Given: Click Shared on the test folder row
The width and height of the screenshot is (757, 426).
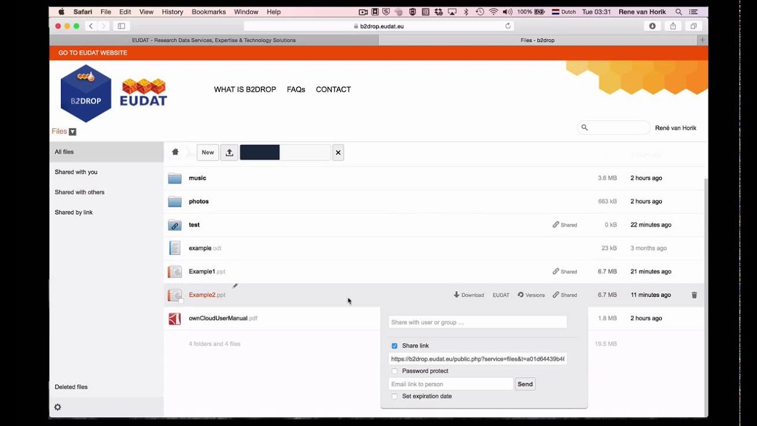Looking at the screenshot, I should click(565, 225).
